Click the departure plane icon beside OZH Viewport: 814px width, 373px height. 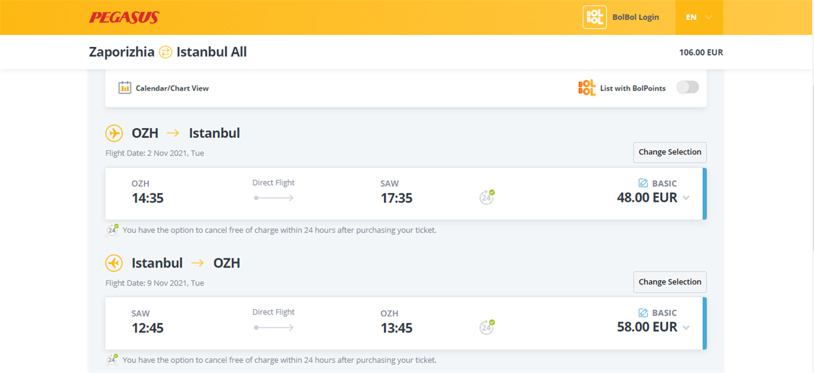tap(114, 133)
